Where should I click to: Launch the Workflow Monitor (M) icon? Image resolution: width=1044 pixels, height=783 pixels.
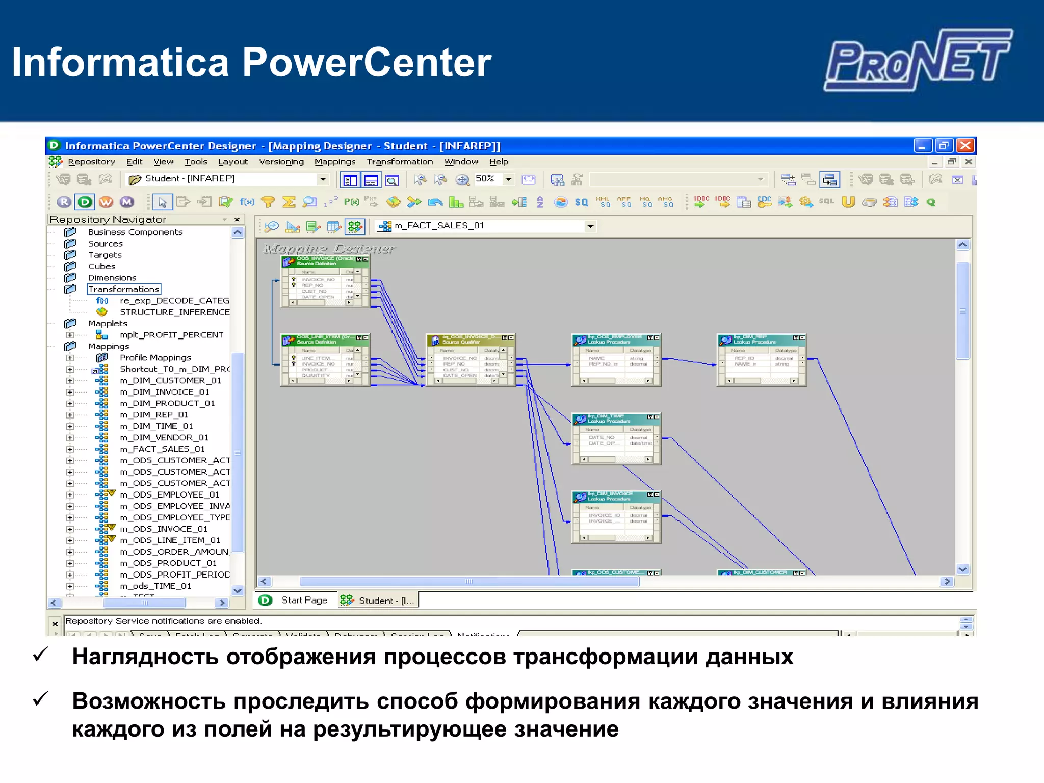click(x=127, y=202)
